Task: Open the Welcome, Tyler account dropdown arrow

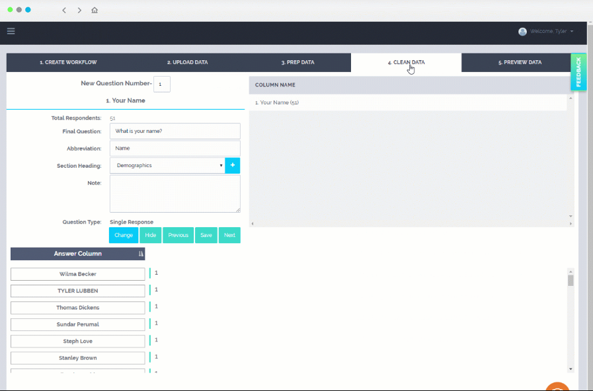Action: [x=572, y=31]
